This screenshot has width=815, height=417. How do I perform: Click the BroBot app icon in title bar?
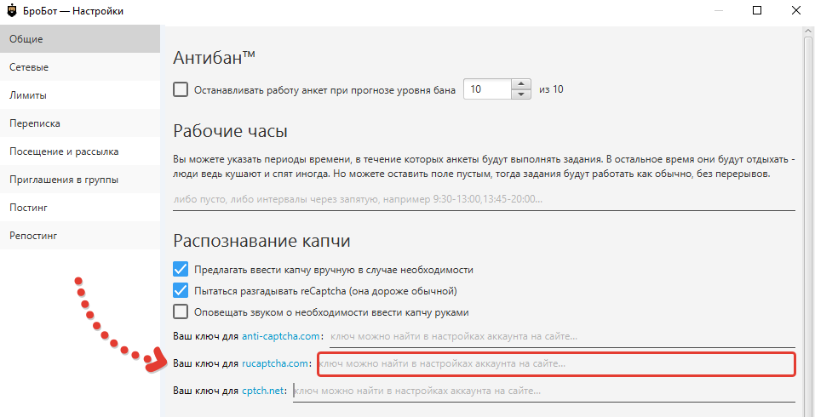pyautogui.click(x=11, y=11)
